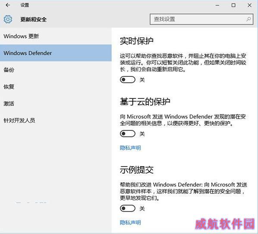Image resolution: width=258 pixels, height=234 pixels.
Task: Open the 备份 settings page
Action: [x=56, y=70]
